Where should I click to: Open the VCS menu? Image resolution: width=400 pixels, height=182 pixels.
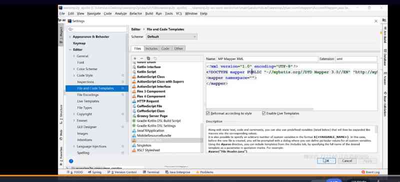(179, 13)
